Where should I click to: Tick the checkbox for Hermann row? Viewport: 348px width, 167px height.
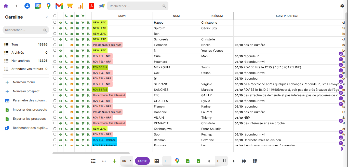(55, 45)
